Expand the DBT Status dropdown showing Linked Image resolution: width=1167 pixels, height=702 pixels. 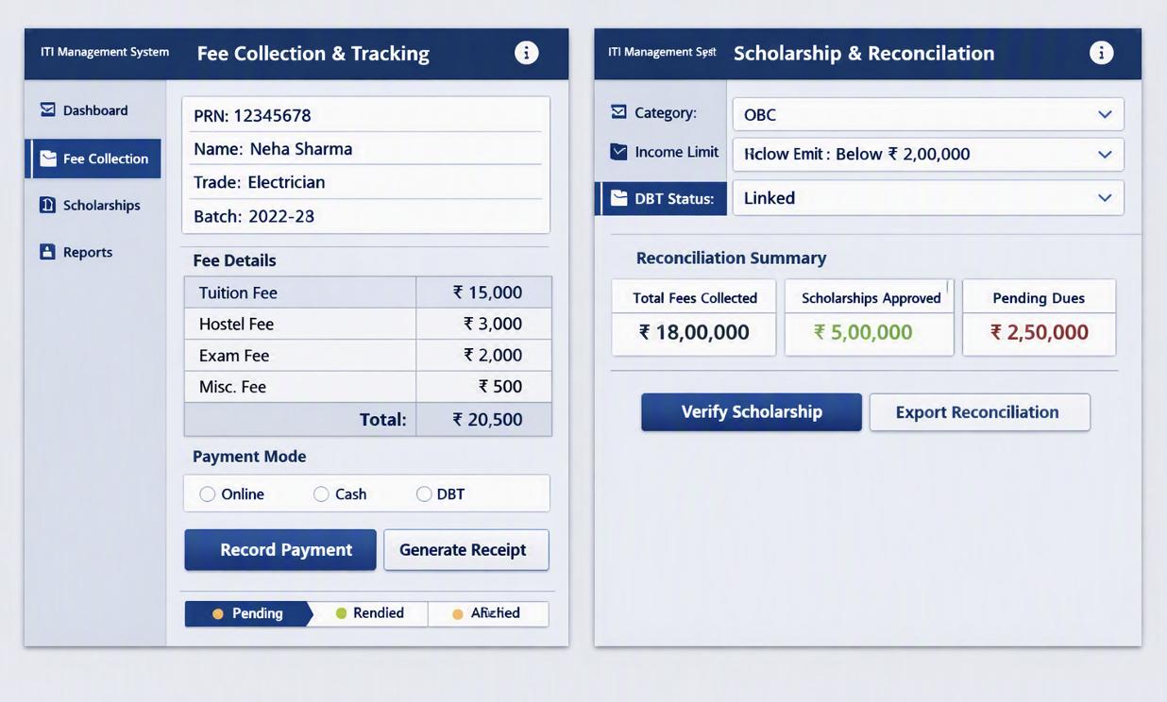point(928,198)
